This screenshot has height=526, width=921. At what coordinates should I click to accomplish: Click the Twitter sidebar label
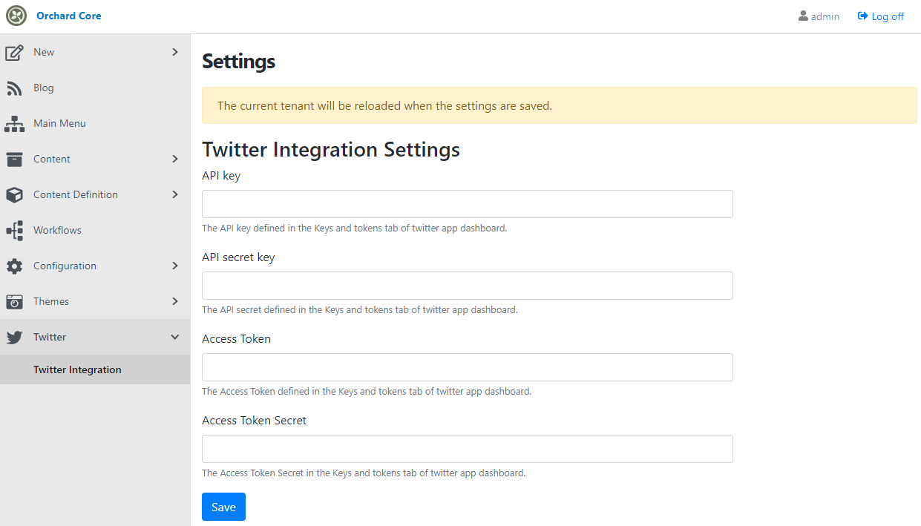(x=50, y=337)
